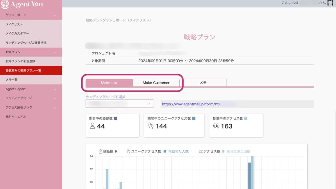The width and height of the screenshot is (336, 189).
Task: Click the 登録数 person icon in chart legend
Action: coord(101,151)
